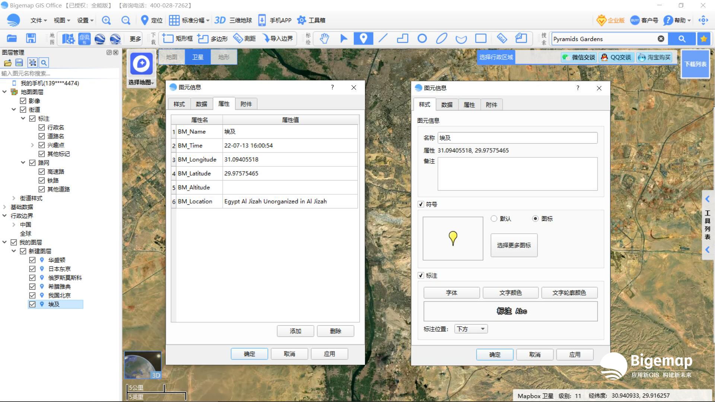Screen dimensions: 715x402
Task: Select the 默认 radio button
Action: pyautogui.click(x=494, y=218)
